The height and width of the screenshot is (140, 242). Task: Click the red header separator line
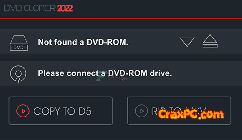pos(121,19)
